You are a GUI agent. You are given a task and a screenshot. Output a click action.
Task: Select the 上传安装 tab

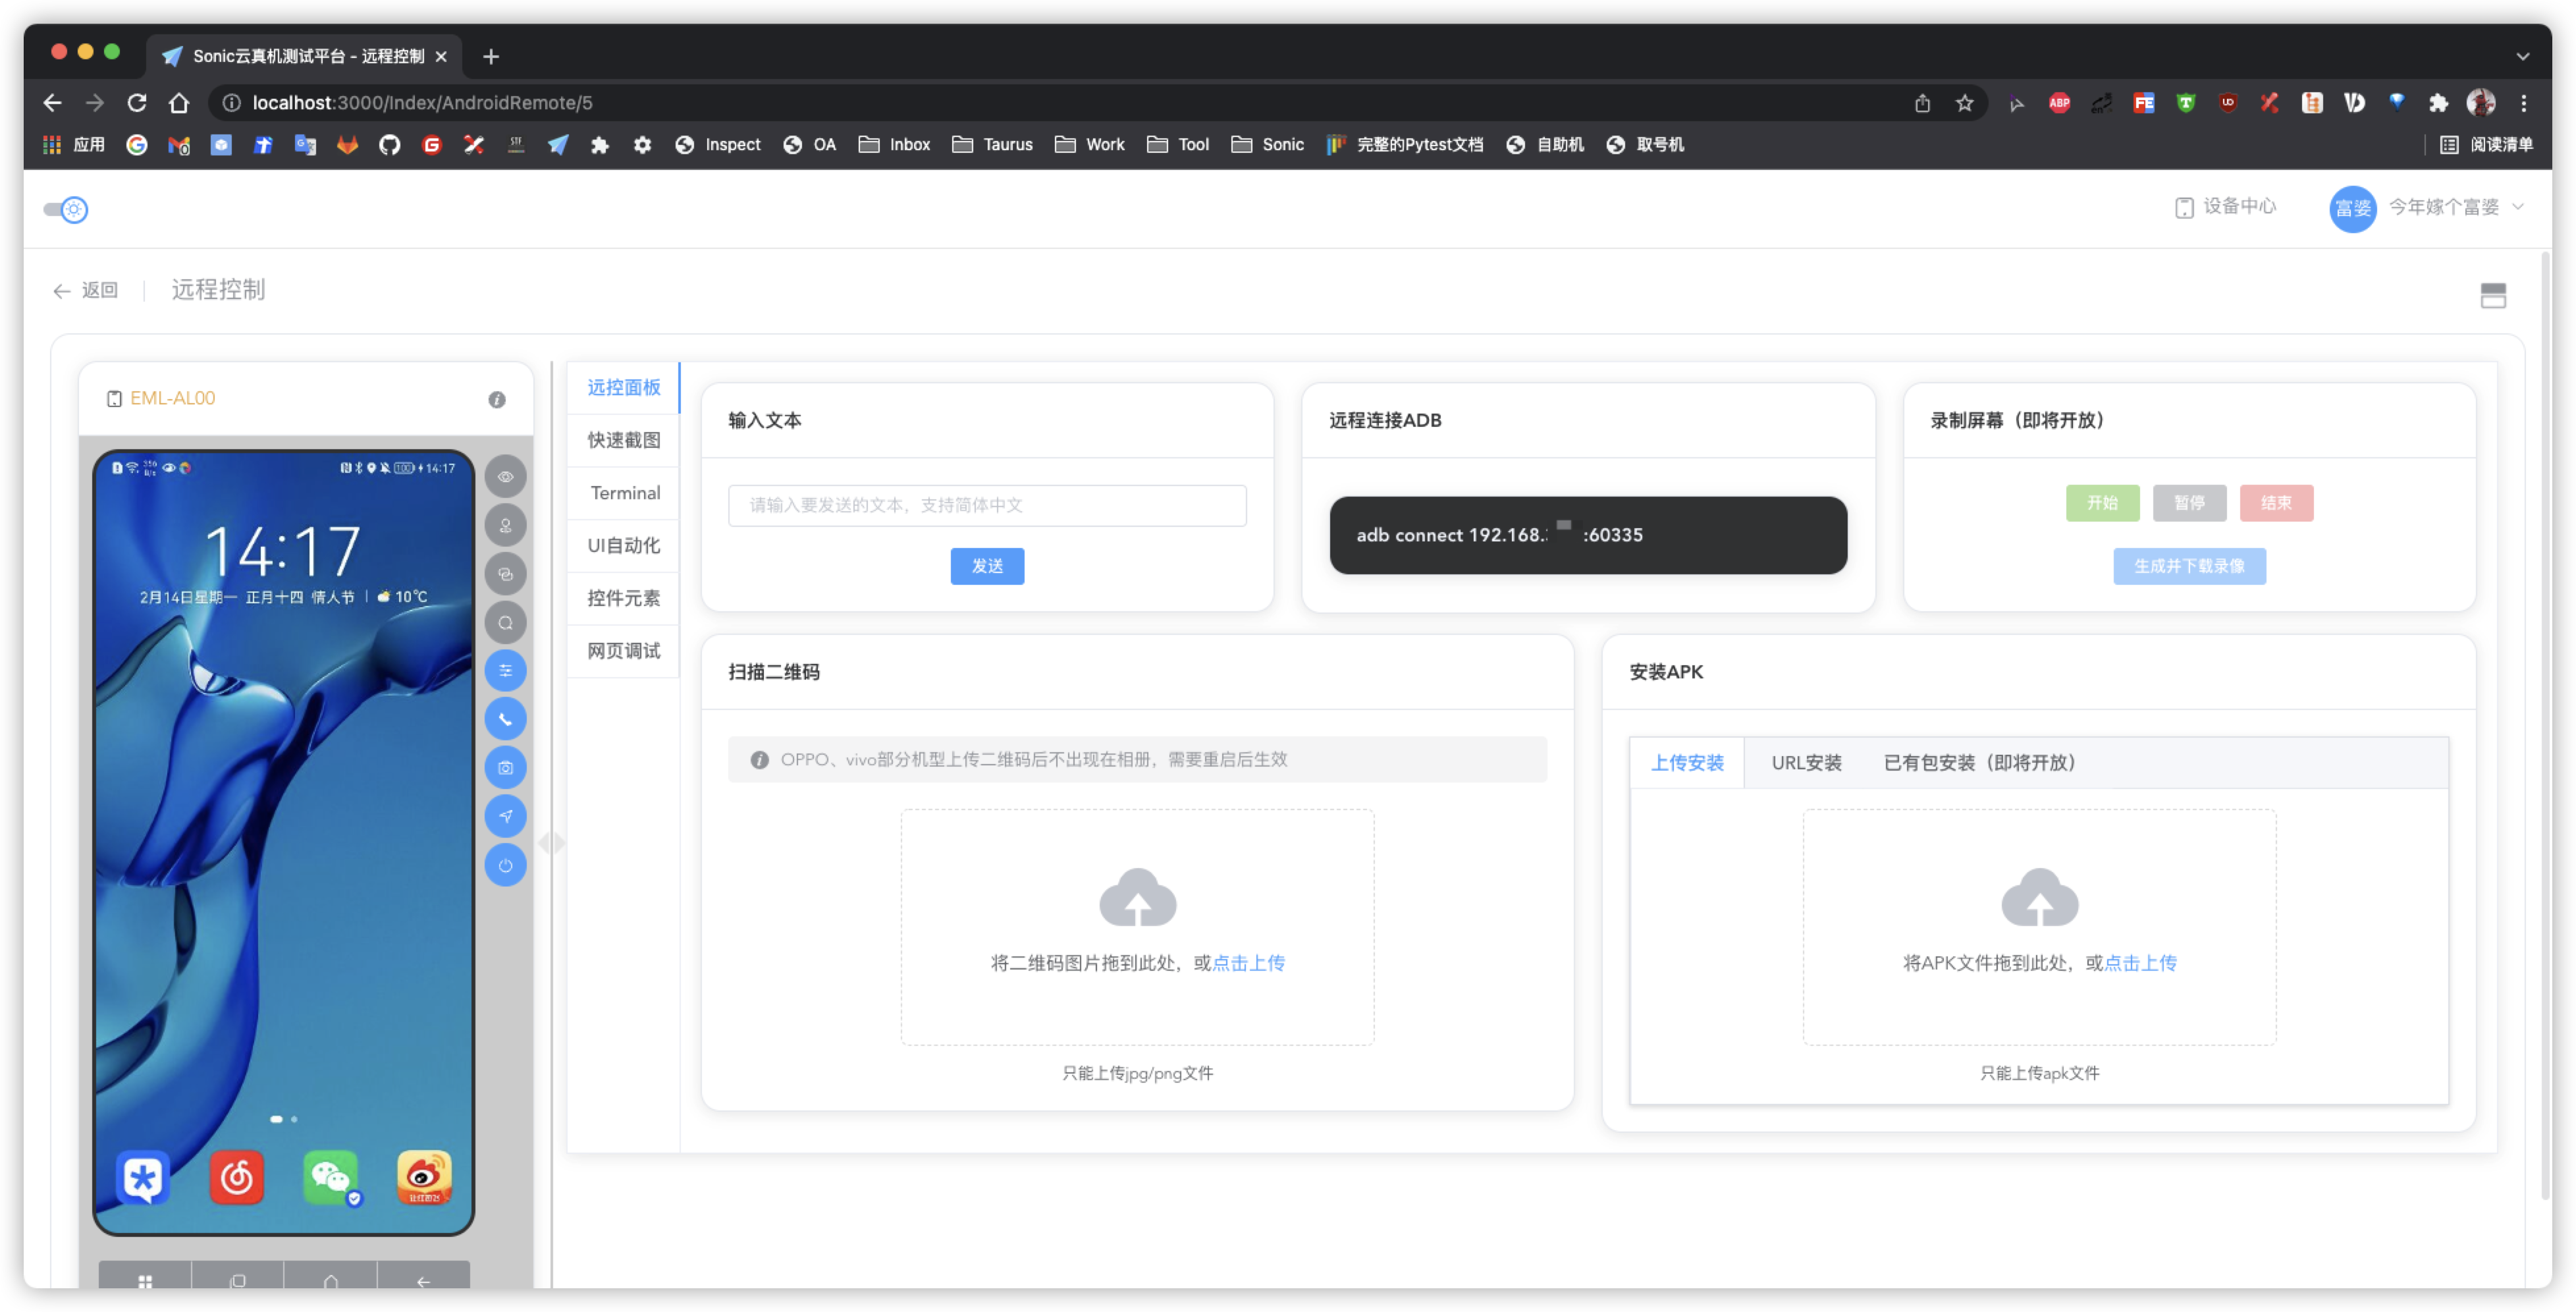[x=1687, y=763]
